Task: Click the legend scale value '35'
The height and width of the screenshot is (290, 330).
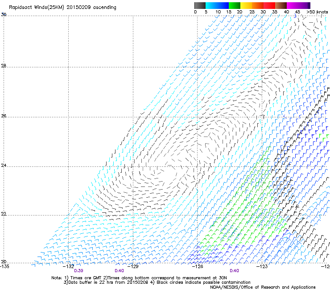Action: click(275, 12)
